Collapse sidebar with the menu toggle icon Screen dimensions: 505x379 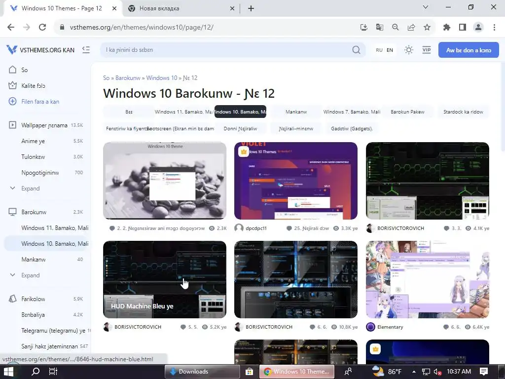click(86, 50)
